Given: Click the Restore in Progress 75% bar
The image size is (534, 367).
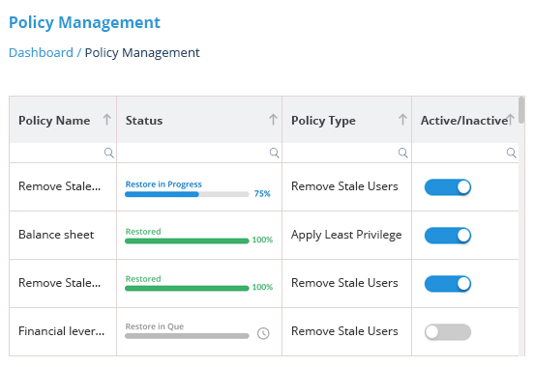Looking at the screenshot, I should click(x=187, y=194).
